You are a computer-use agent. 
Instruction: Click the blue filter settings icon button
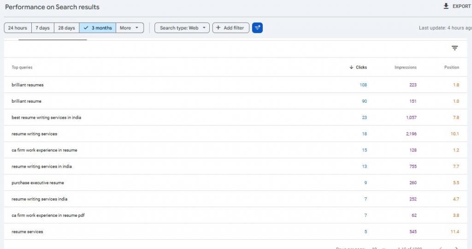(257, 28)
